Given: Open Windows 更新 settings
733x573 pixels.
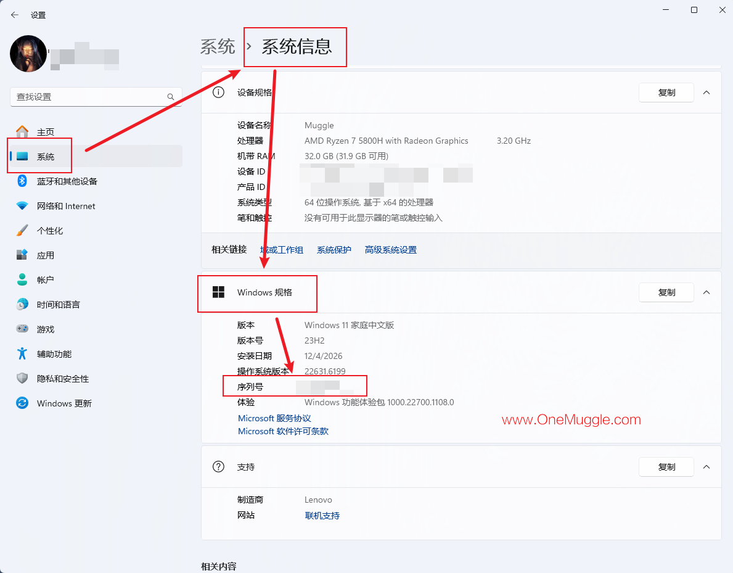Looking at the screenshot, I should [x=96, y=403].
